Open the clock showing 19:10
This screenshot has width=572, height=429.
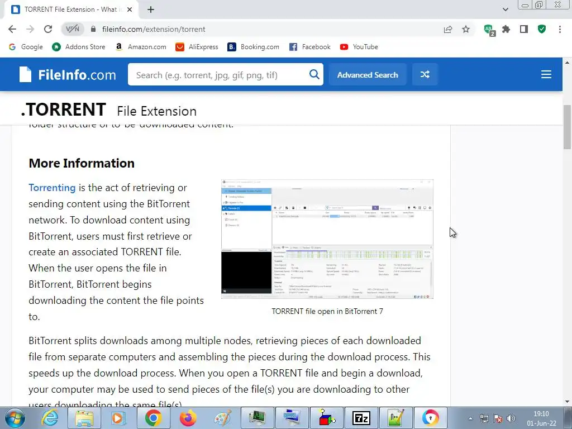[x=541, y=418]
